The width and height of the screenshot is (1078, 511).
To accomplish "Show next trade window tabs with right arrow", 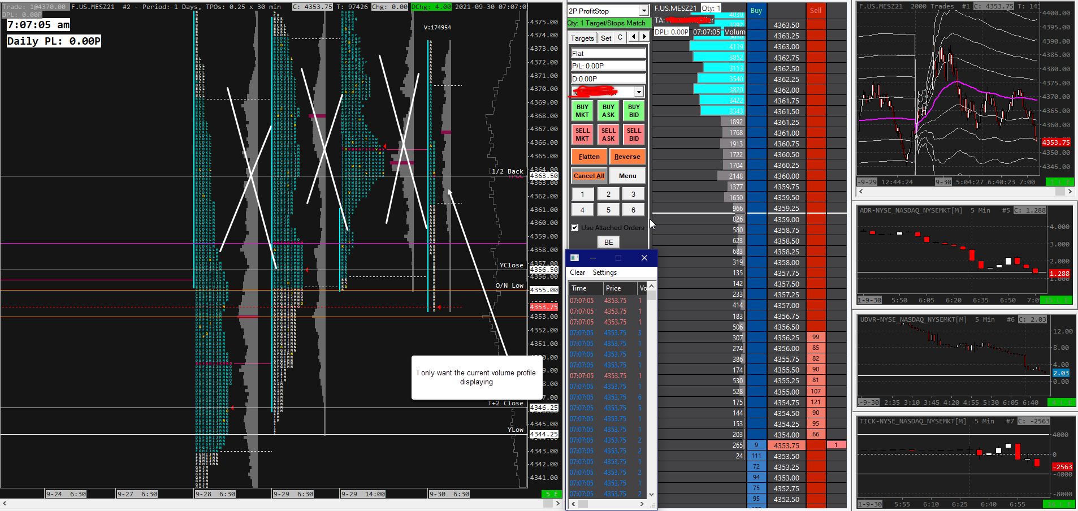I will coord(644,37).
